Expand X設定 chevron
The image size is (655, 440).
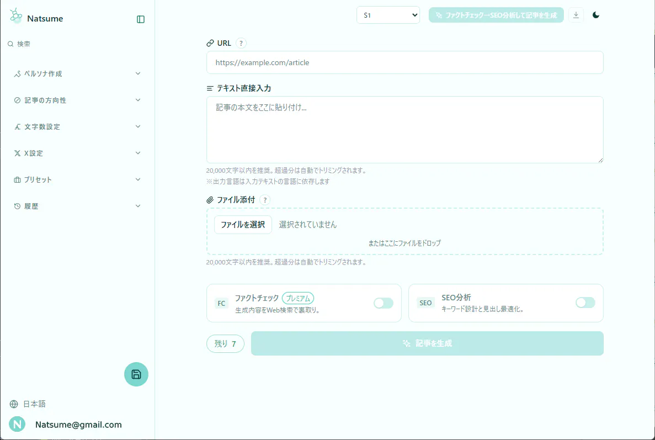[138, 153]
